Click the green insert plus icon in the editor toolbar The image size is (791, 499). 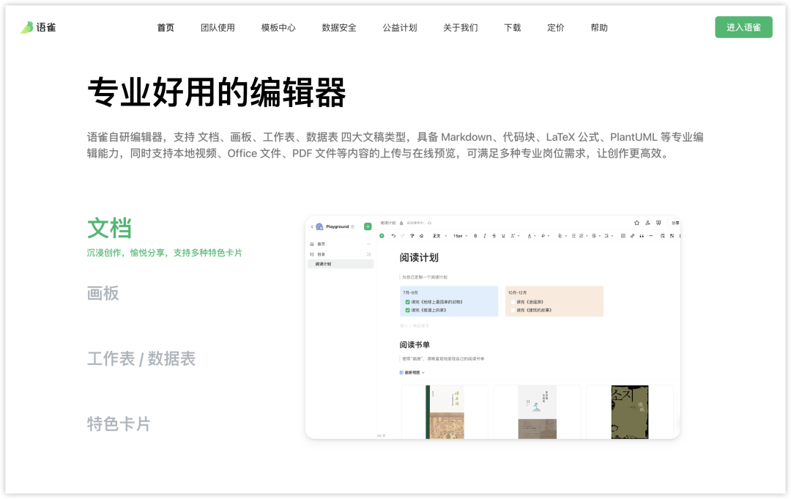[382, 236]
